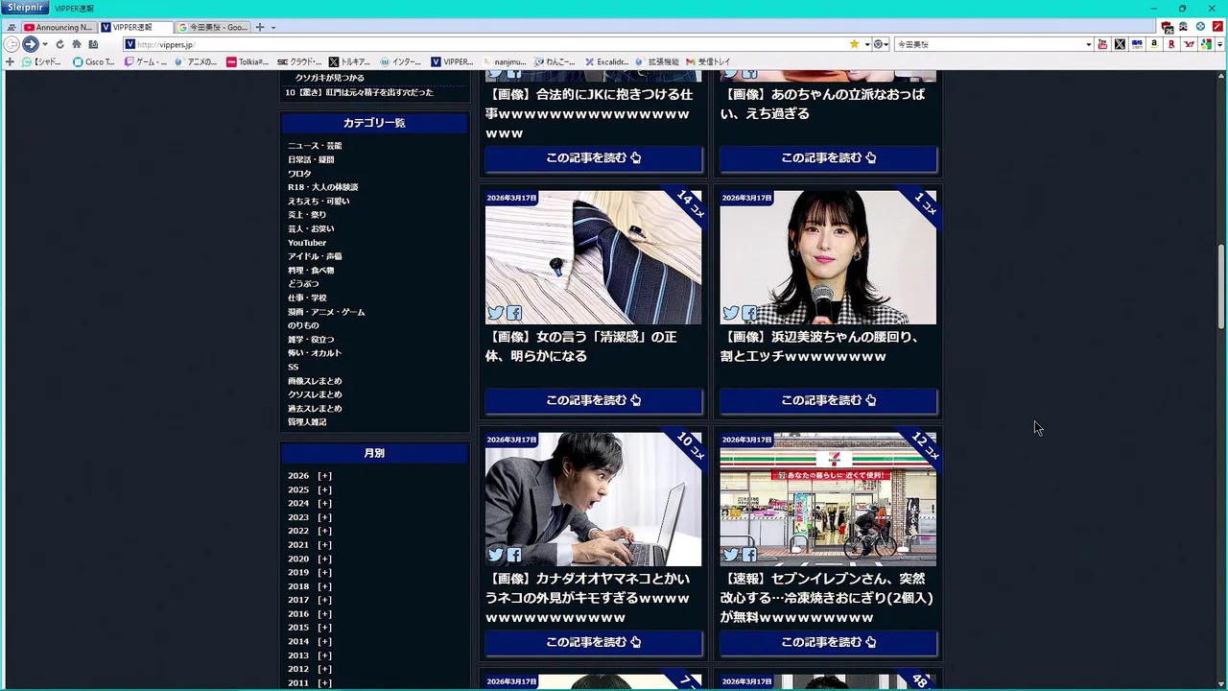
Task: Open the blue circular extension icon
Action: 1200,27
